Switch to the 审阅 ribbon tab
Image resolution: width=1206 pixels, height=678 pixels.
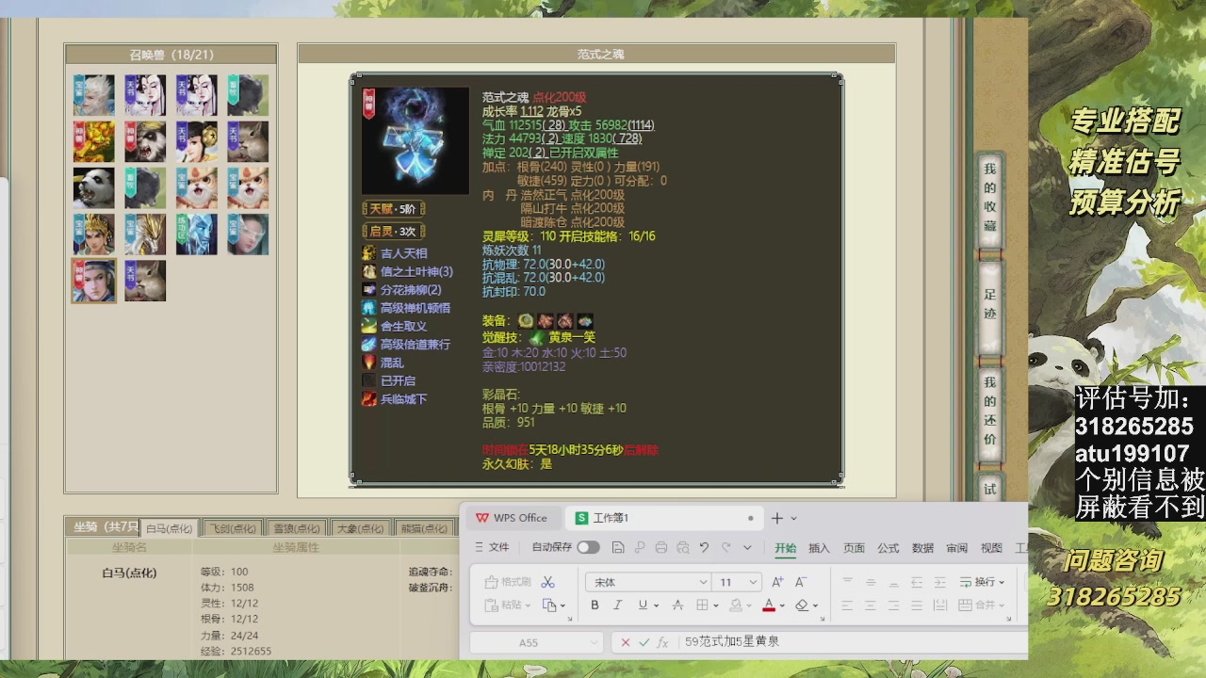tap(957, 547)
